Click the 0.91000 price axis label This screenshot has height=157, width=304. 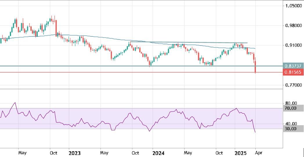click(293, 45)
